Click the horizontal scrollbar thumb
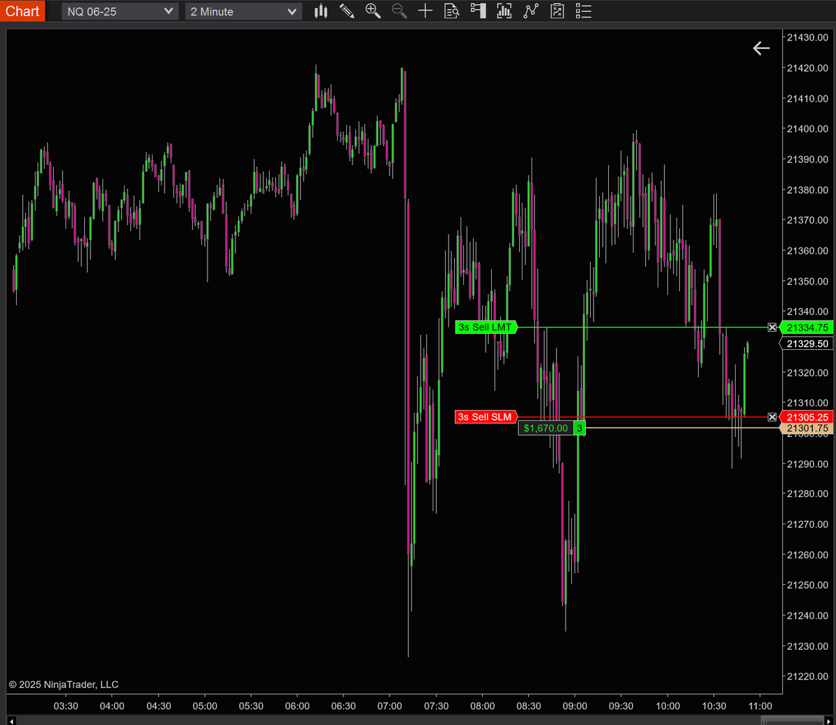This screenshot has width=836, height=725. coord(792,720)
